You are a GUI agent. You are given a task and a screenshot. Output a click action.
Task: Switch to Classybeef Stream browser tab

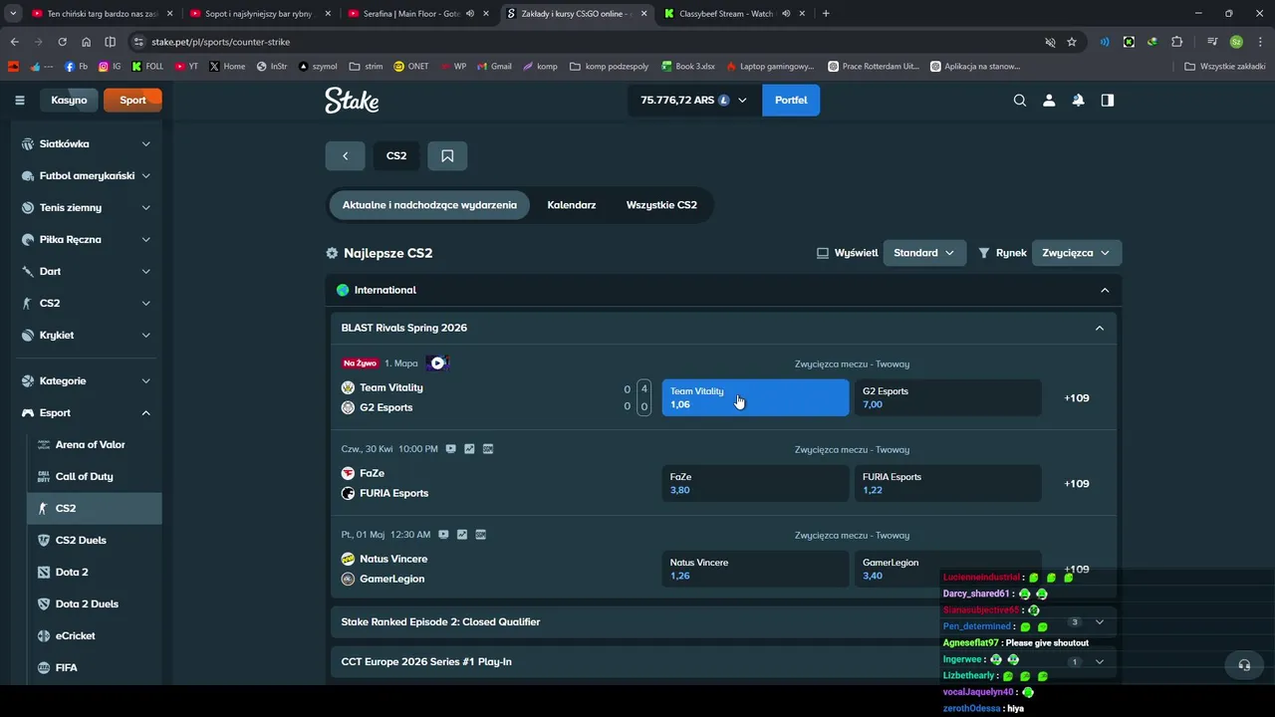726,14
